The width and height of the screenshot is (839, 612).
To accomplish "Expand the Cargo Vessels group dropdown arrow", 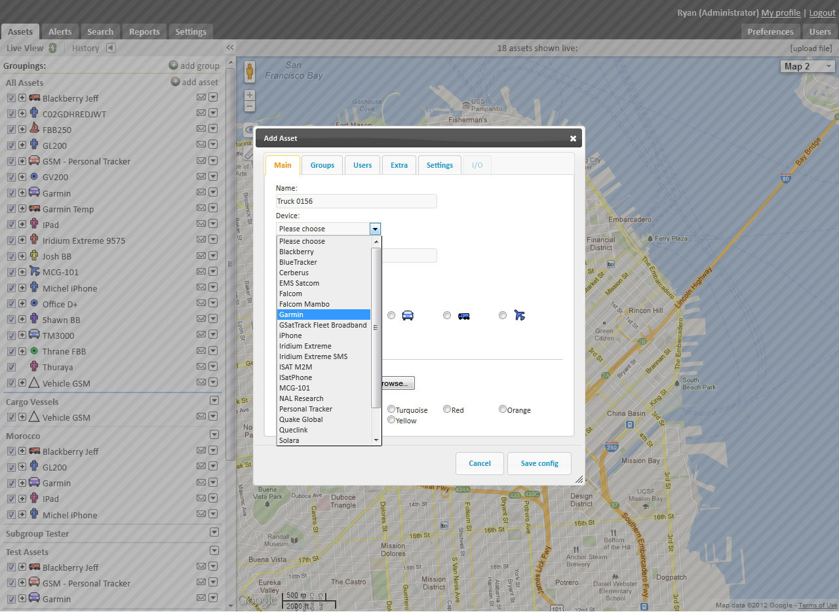I will click(214, 401).
